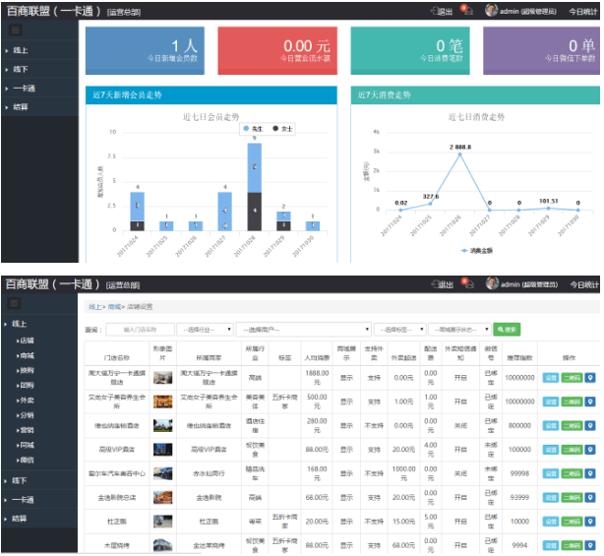This screenshot has width=604, height=556.
Task: Click the admin avatar in the store settings header
Action: 491,284
